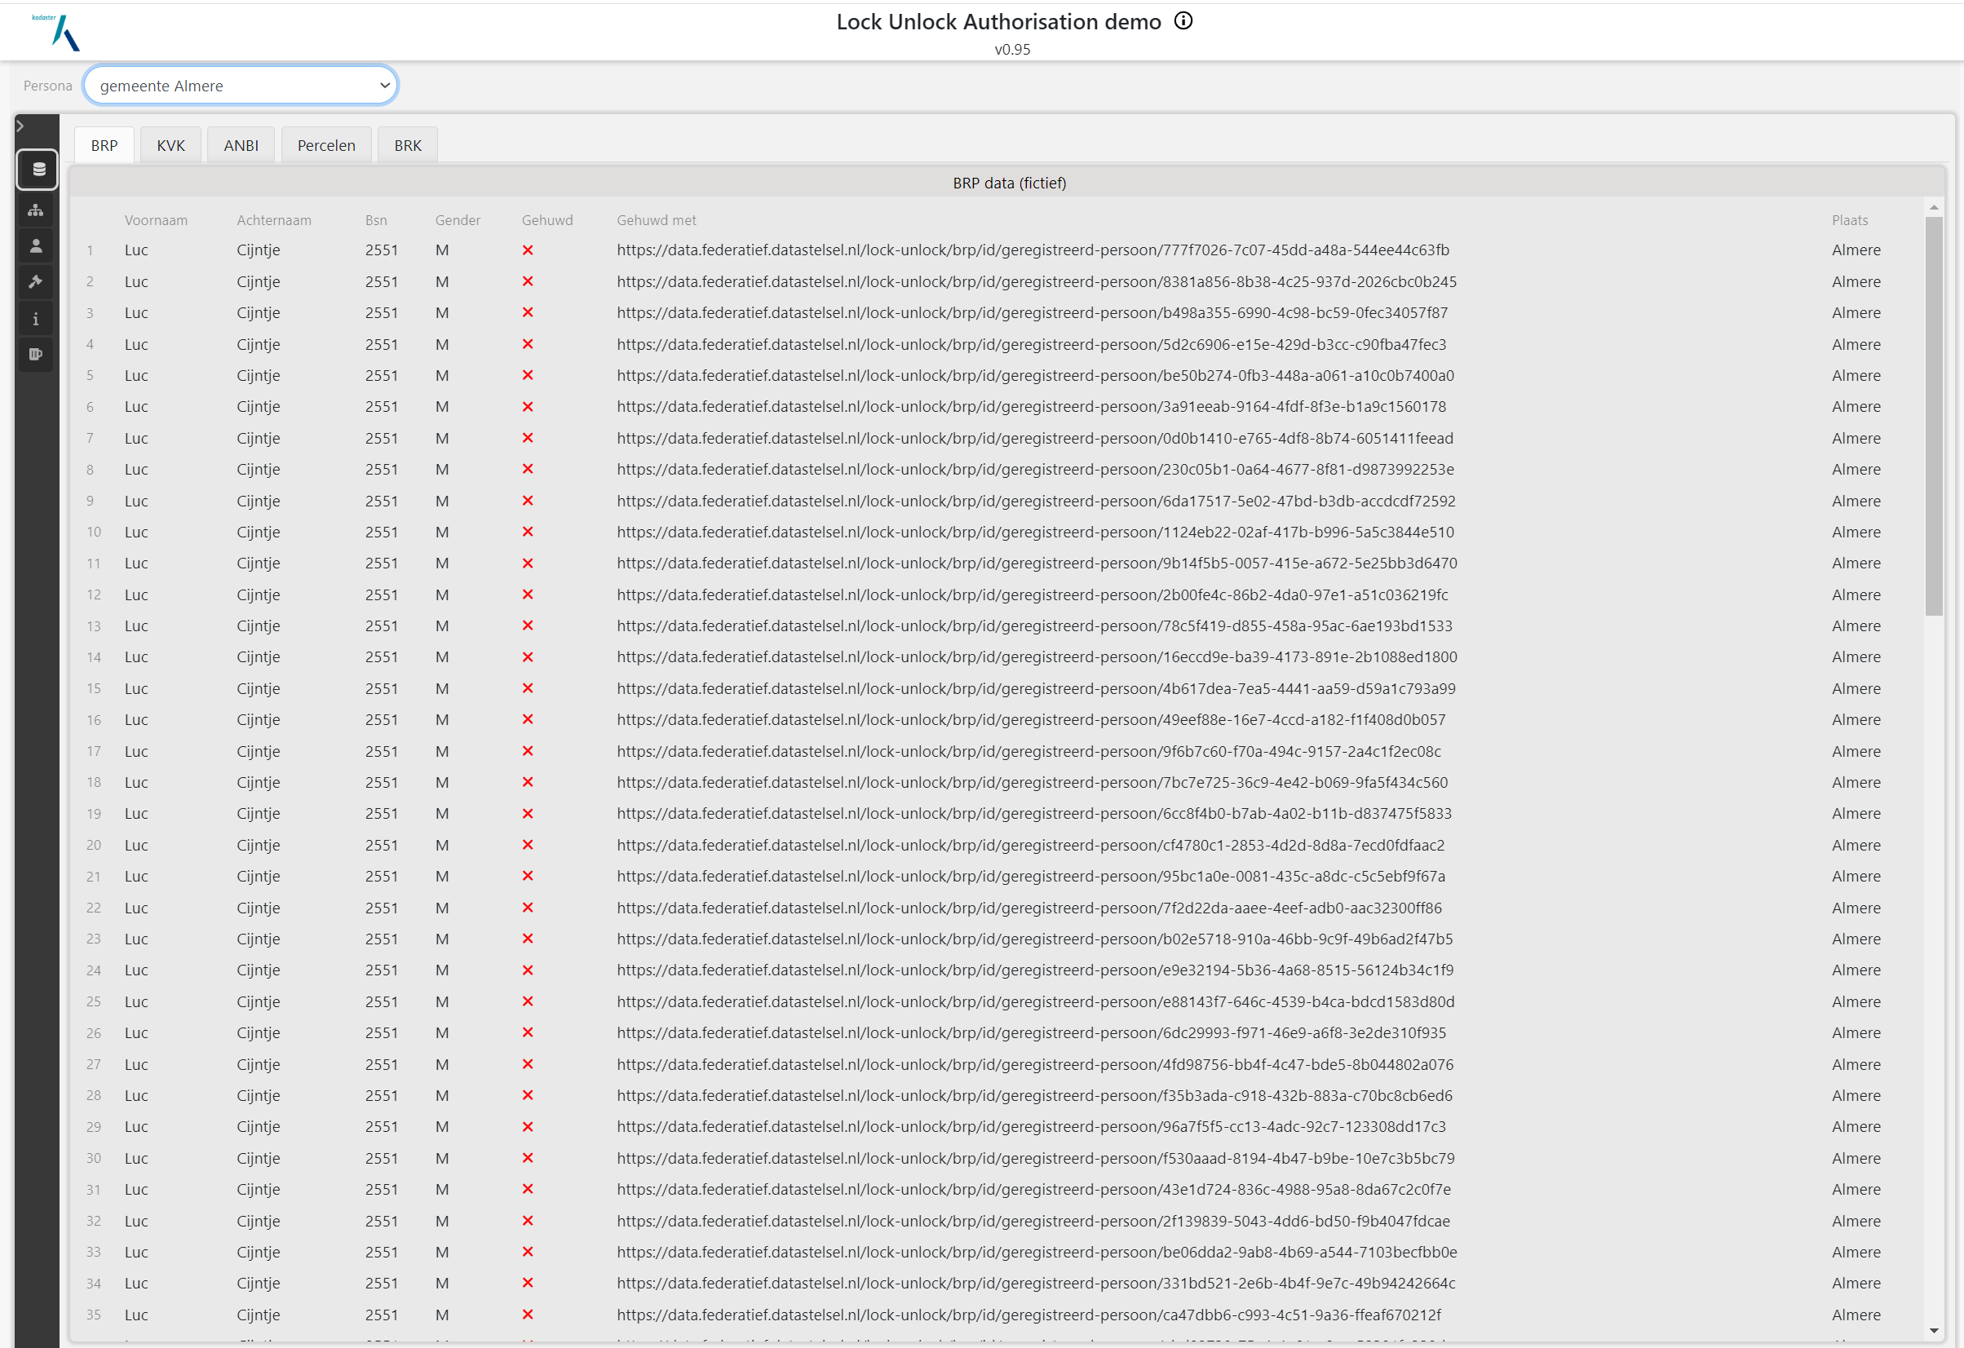The image size is (1964, 1348).
Task: Click the Gehuwd met column header
Action: pos(657,219)
